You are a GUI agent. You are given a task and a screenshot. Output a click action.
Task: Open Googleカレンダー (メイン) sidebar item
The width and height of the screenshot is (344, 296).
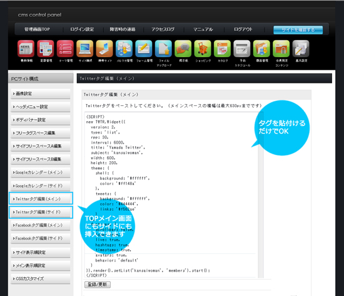coord(41,172)
